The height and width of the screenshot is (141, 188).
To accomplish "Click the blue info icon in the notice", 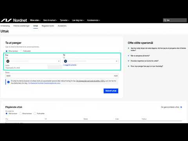I will (x=9, y=82).
